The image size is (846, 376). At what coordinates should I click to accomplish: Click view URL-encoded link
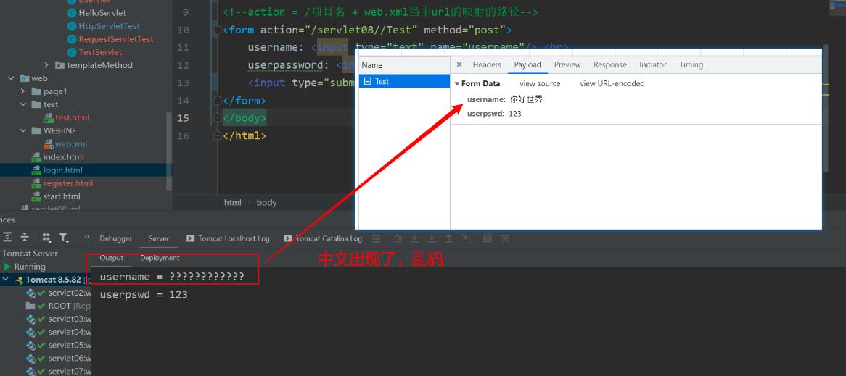click(x=612, y=83)
